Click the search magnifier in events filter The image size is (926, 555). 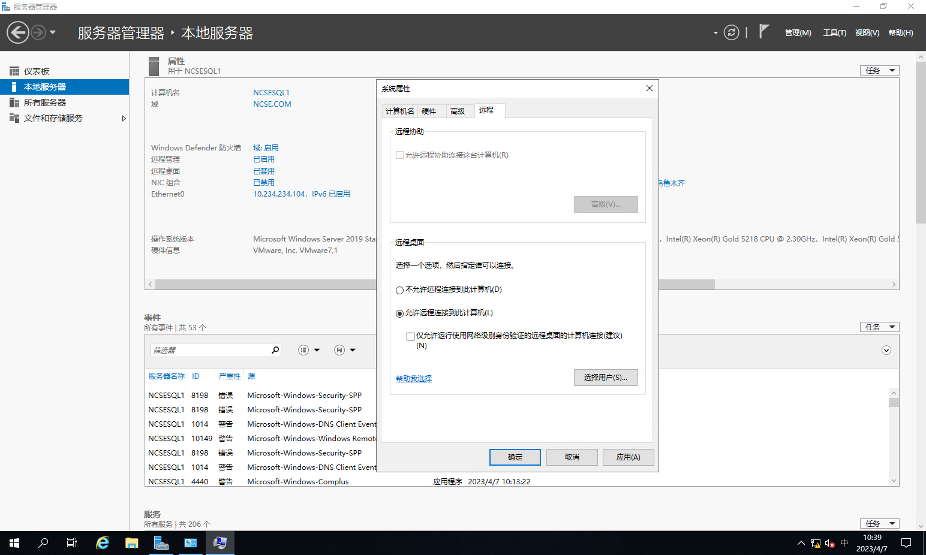[x=275, y=350]
